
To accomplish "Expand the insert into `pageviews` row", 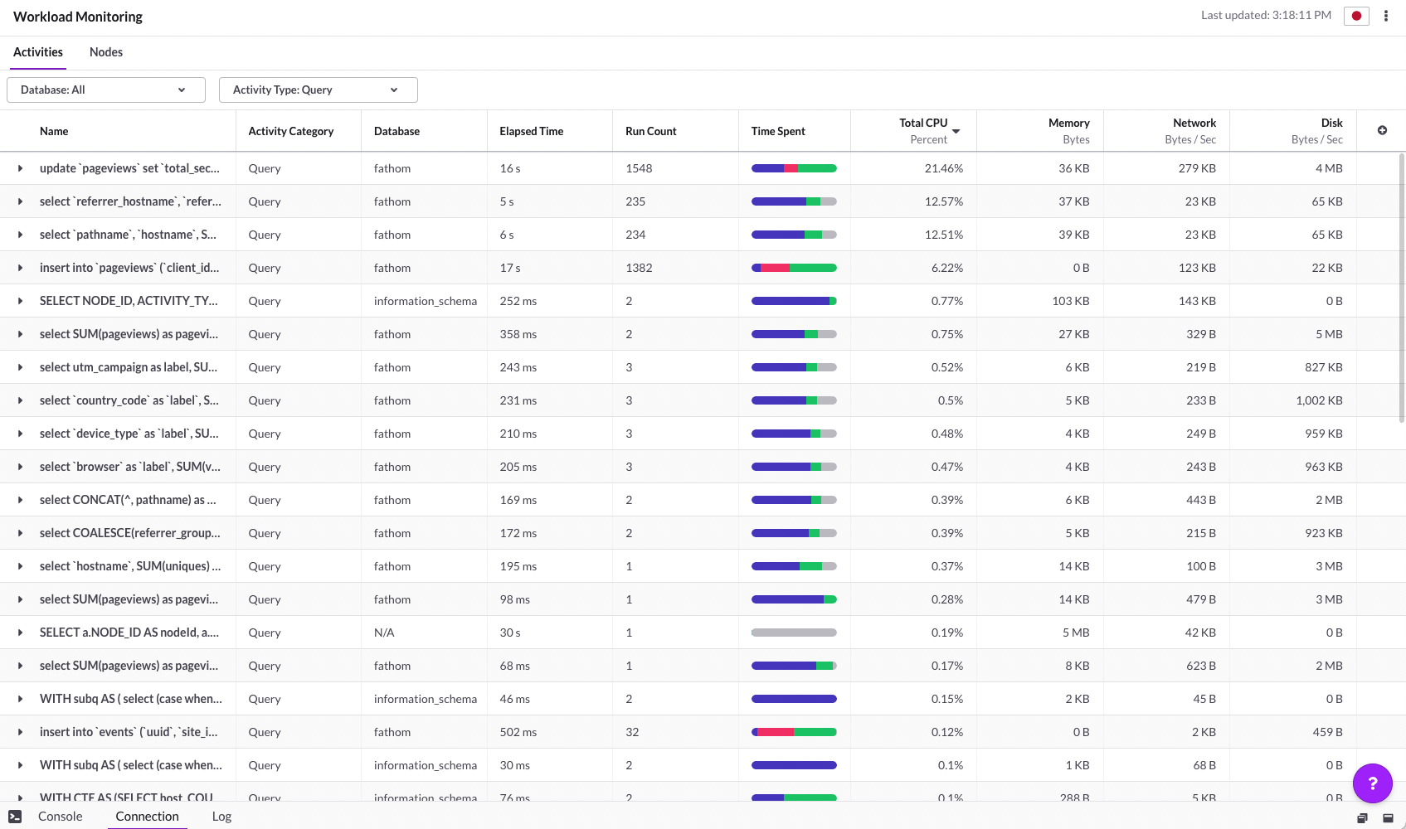I will (20, 268).
